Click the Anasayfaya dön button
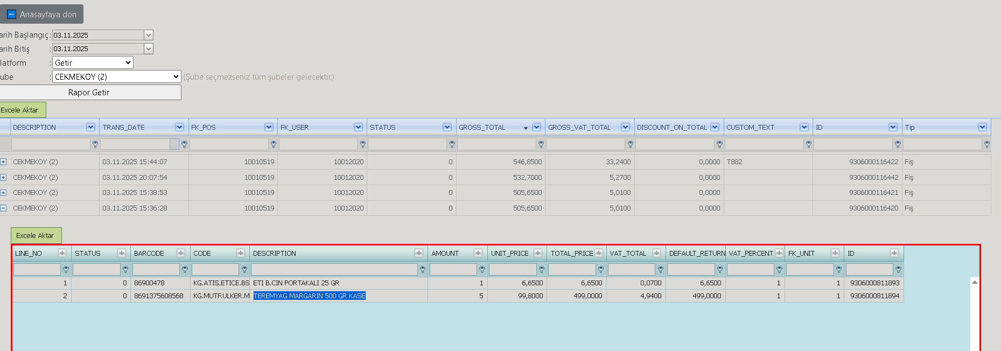The height and width of the screenshot is (351, 1001). point(41,15)
